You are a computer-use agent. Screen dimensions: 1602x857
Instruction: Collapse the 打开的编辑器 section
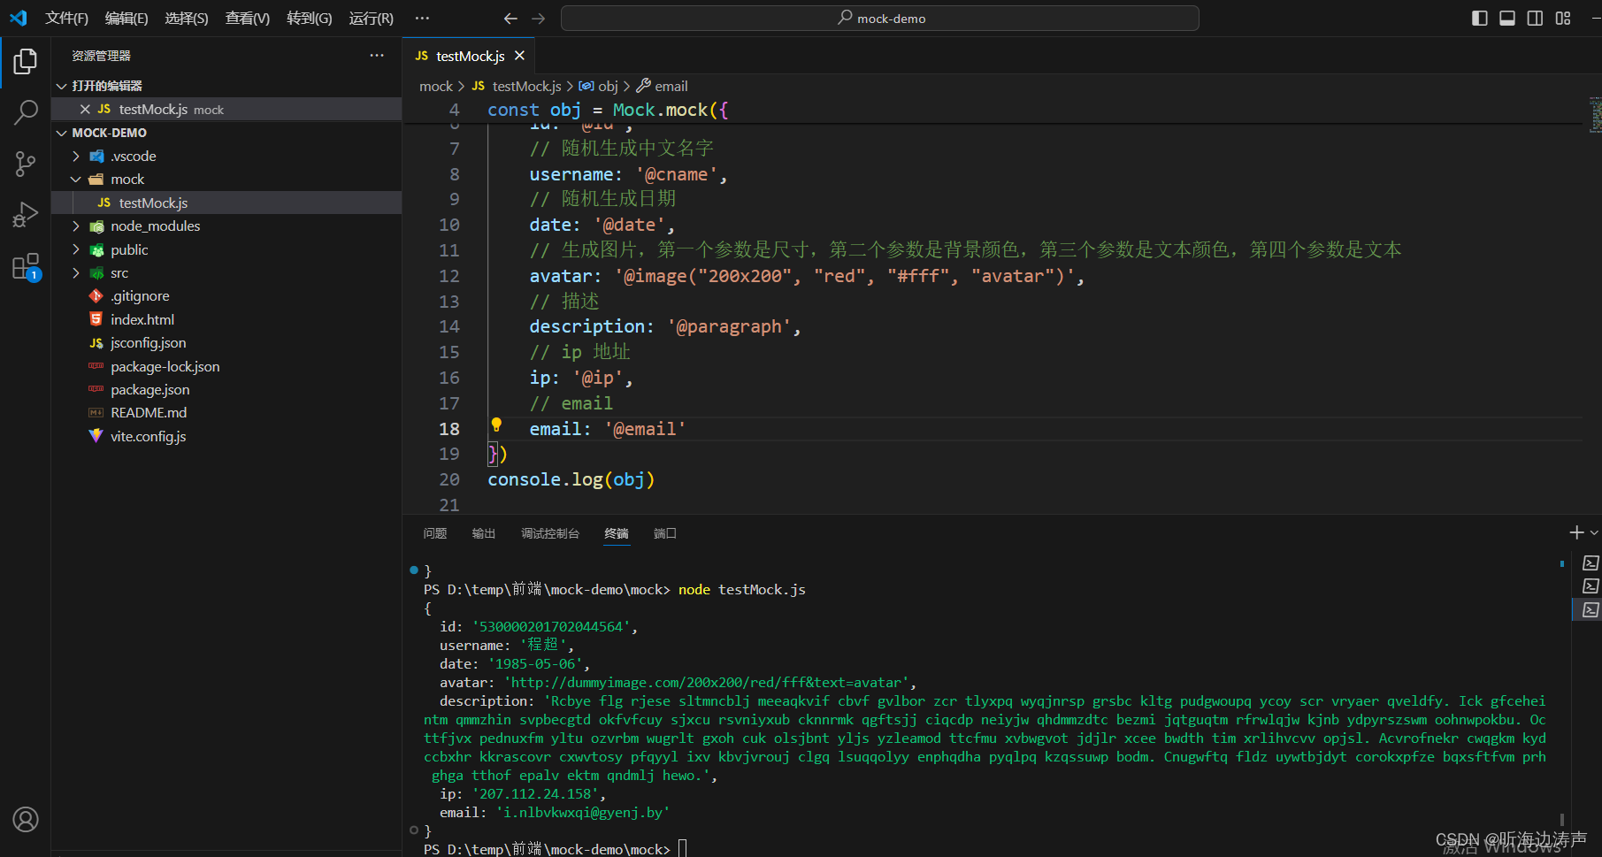point(61,86)
